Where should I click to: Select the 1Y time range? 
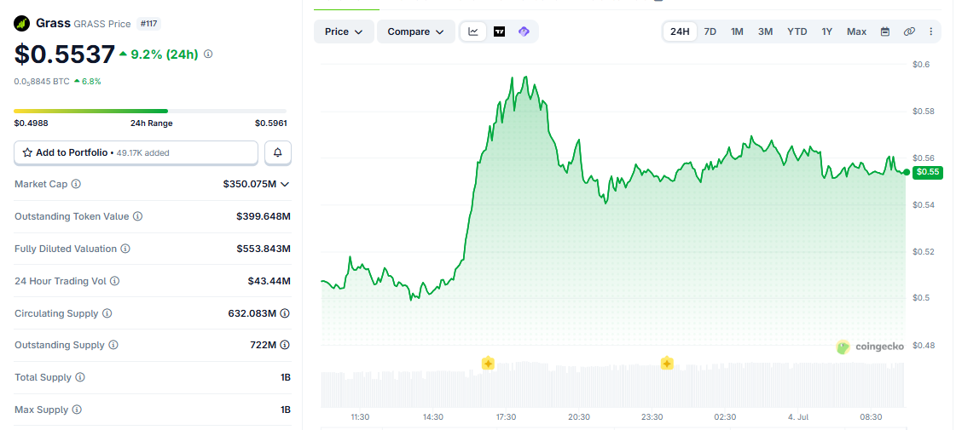tap(826, 32)
